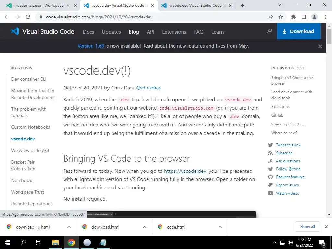This screenshot has height=249, width=332.
Task: Open the Remote Repositories blog post
Action: pyautogui.click(x=32, y=204)
